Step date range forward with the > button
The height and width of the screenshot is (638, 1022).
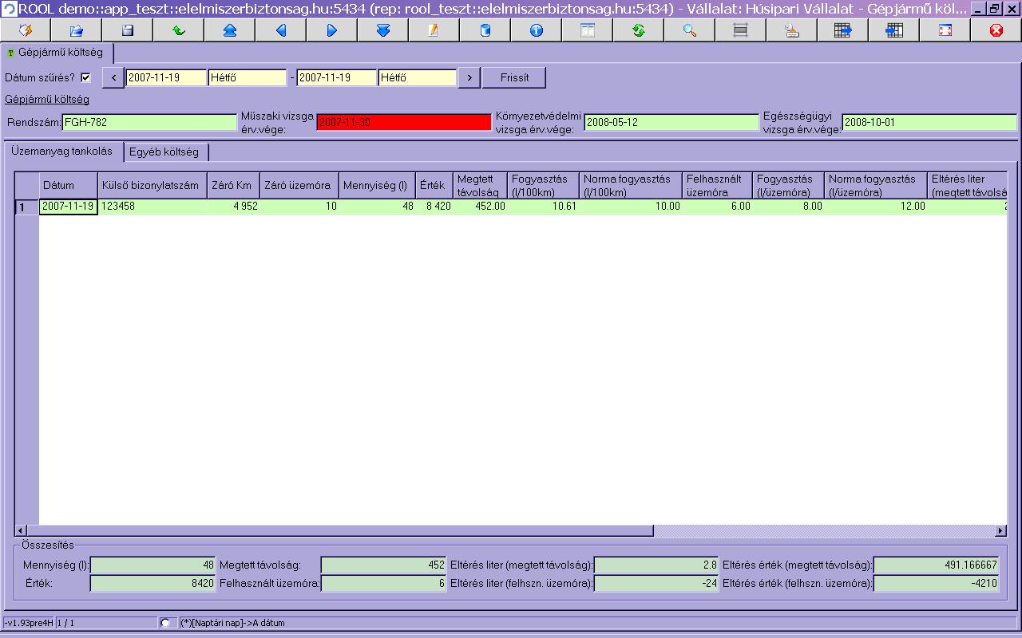tap(469, 77)
